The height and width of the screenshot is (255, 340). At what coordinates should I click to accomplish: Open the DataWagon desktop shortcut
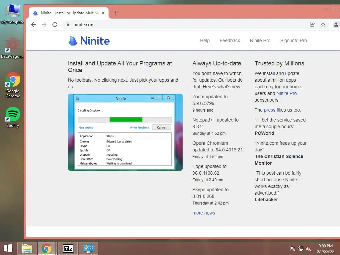coord(12,48)
